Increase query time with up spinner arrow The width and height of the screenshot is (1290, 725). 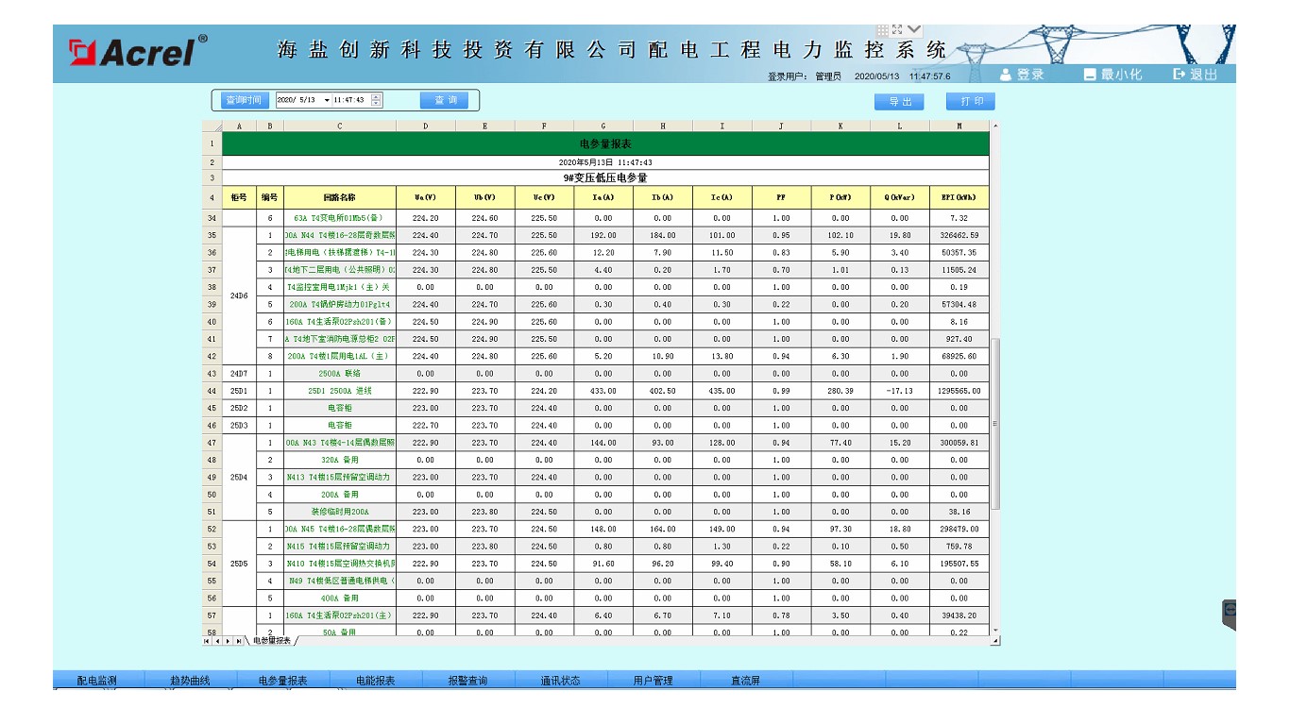(x=376, y=96)
